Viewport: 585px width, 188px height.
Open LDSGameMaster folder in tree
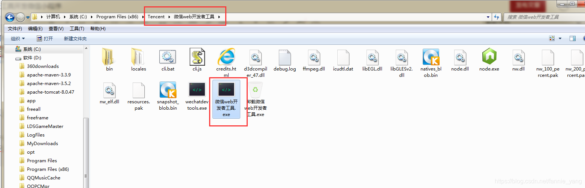coord(45,126)
